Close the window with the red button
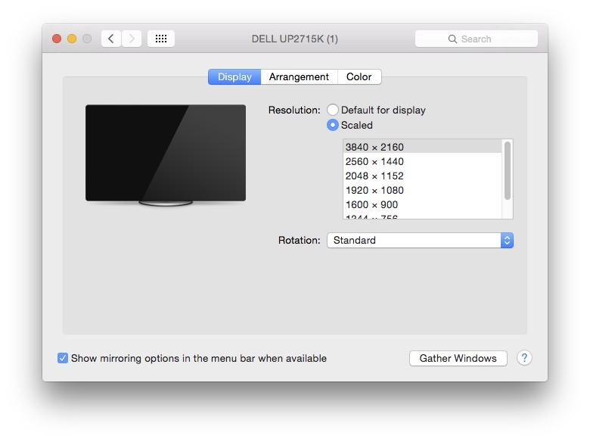The width and height of the screenshot is (590, 442). tap(57, 39)
